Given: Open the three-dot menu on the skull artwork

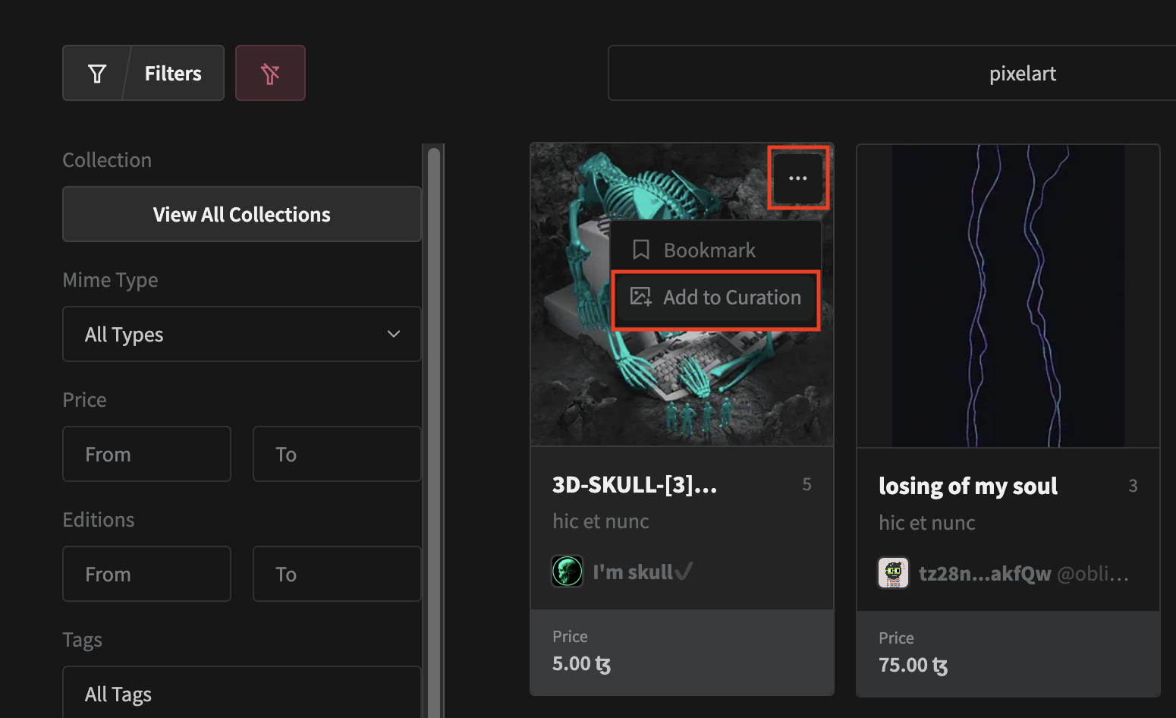Looking at the screenshot, I should pos(797,178).
